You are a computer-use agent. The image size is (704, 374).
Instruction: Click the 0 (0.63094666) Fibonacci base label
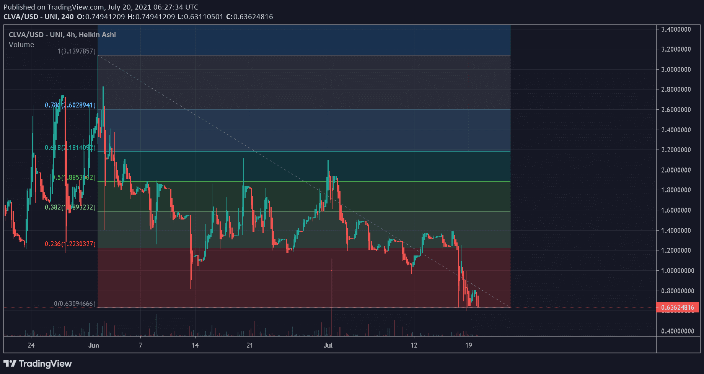(x=75, y=304)
